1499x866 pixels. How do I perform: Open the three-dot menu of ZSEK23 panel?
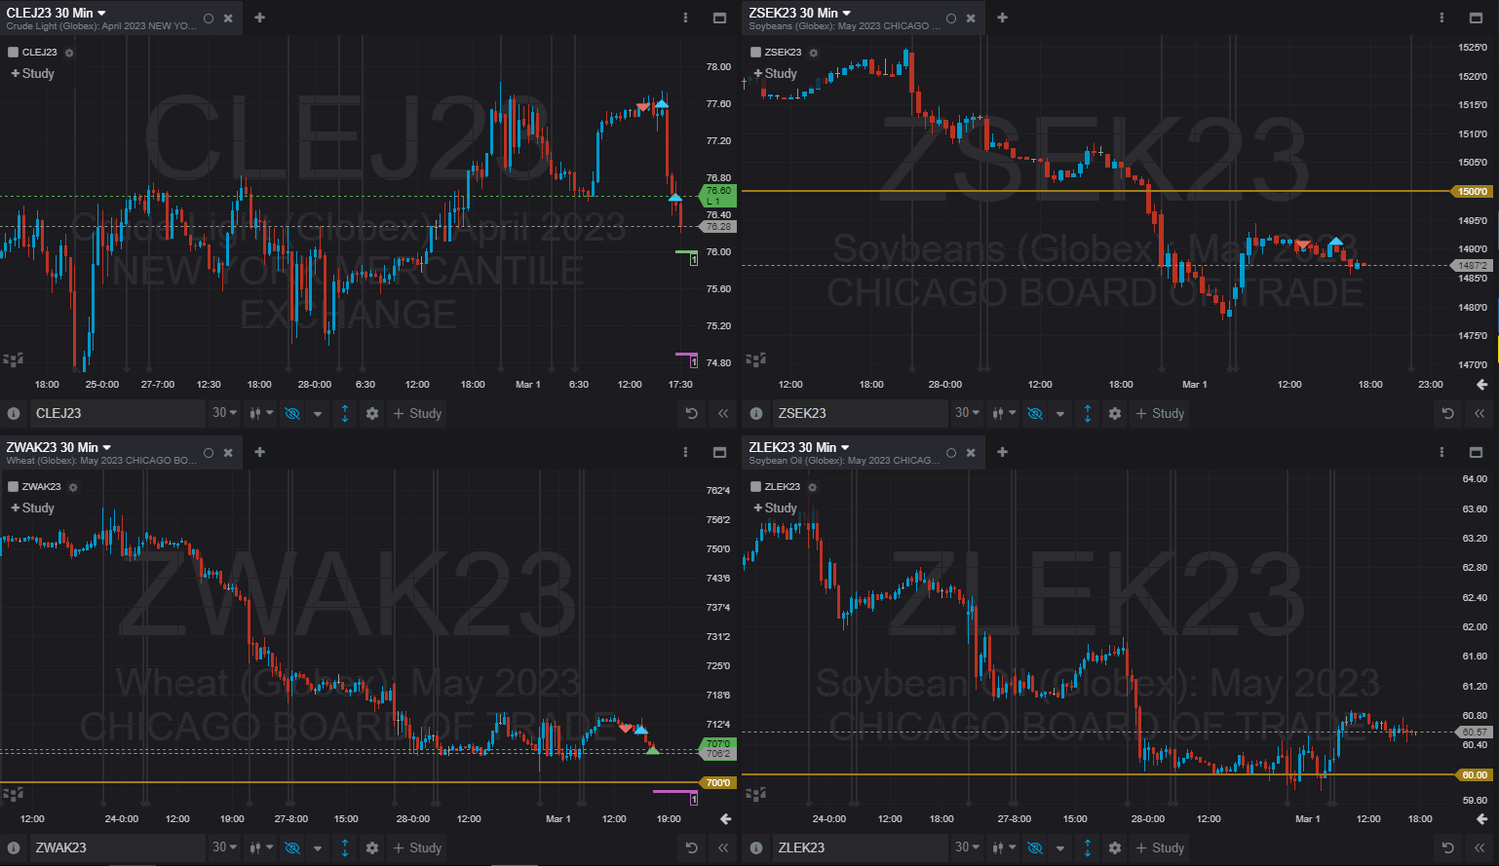coord(1442,18)
